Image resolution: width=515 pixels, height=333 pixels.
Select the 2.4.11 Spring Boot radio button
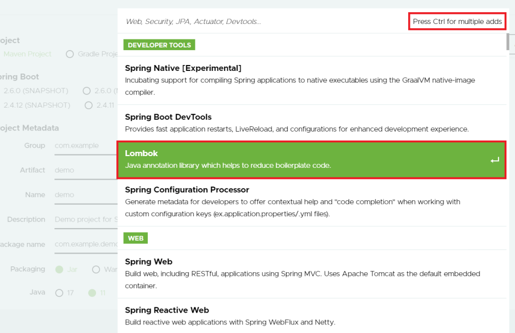click(89, 105)
